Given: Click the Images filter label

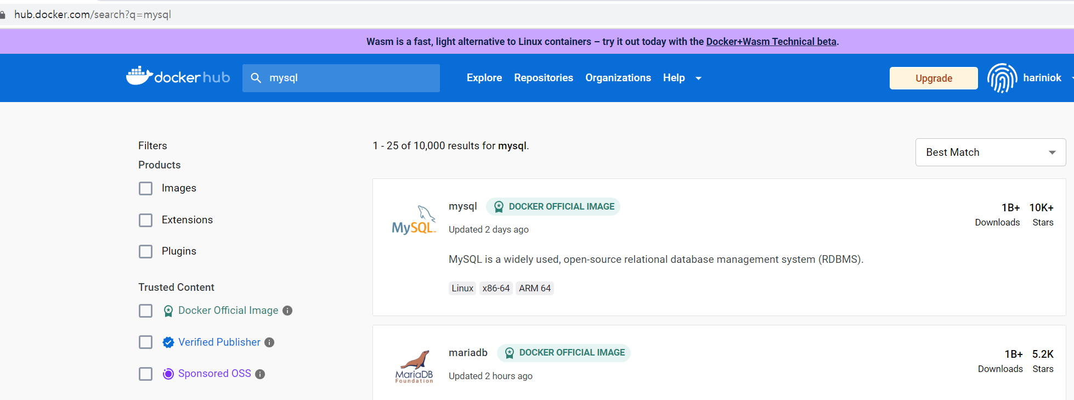Looking at the screenshot, I should click(179, 188).
